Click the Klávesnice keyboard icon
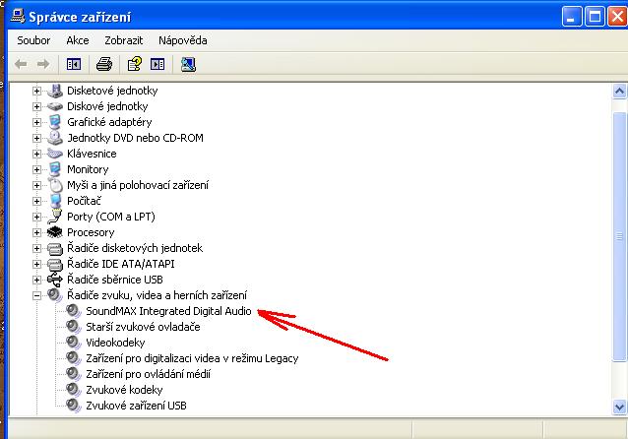The height and width of the screenshot is (439, 628). (55, 154)
